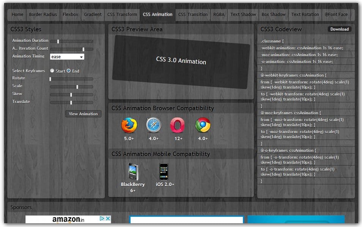Switch to the CSS Transition tab
Screen dimensions: 362x227
click(193, 14)
